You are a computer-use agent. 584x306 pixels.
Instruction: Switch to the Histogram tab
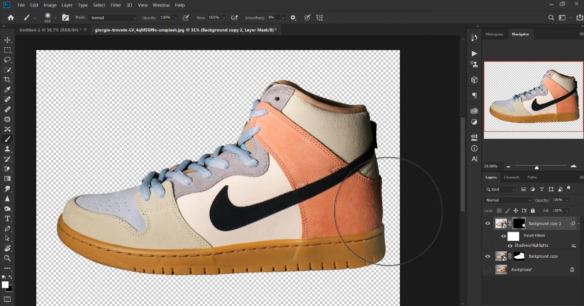[494, 34]
